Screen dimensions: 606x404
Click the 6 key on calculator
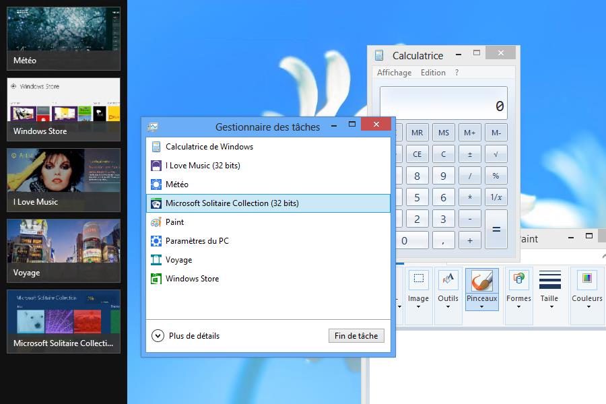tap(444, 197)
